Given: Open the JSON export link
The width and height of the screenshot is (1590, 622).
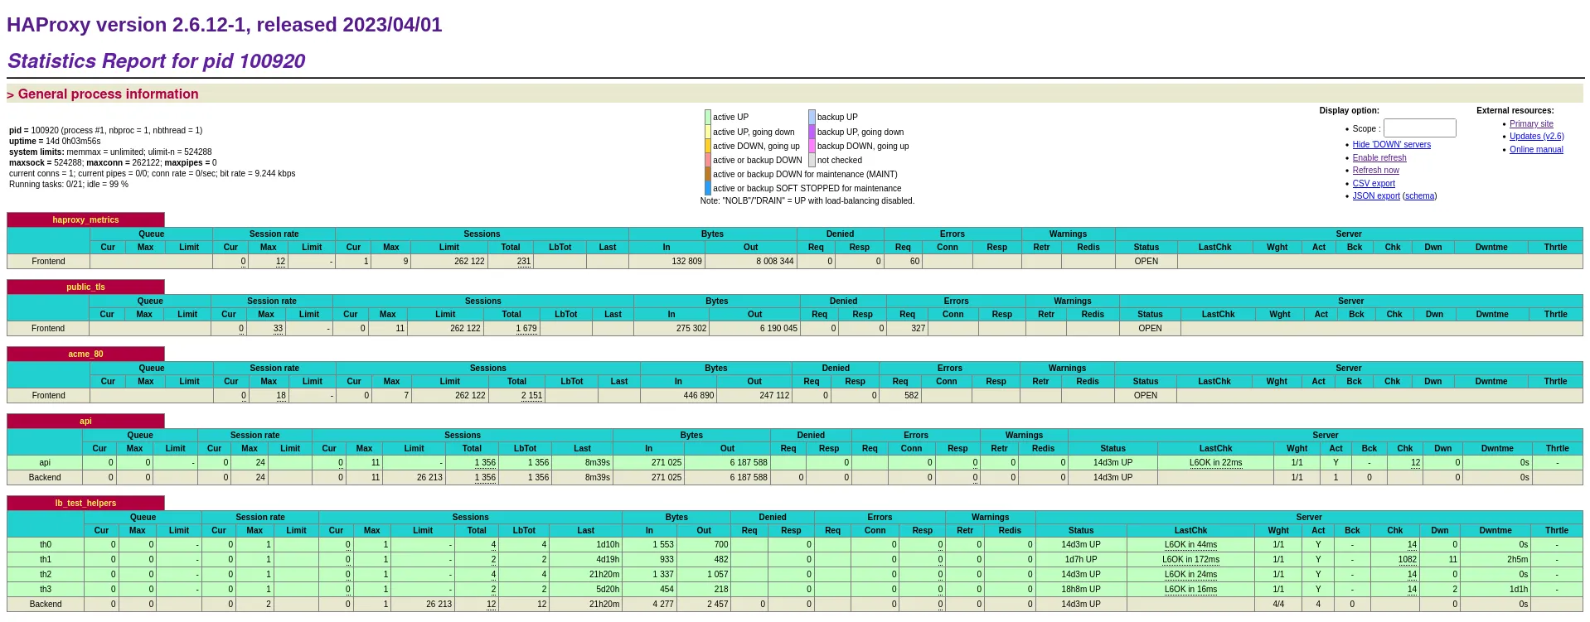Looking at the screenshot, I should [x=1376, y=196].
